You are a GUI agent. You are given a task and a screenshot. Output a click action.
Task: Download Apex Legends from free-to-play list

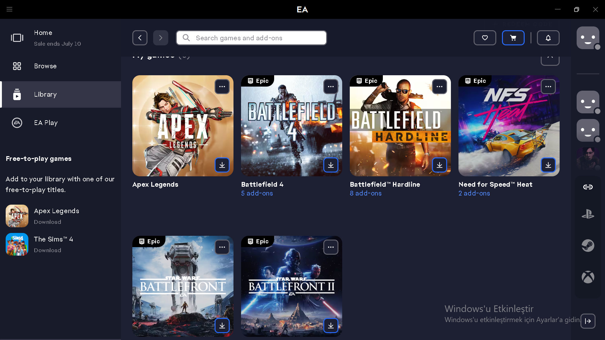[x=48, y=222]
